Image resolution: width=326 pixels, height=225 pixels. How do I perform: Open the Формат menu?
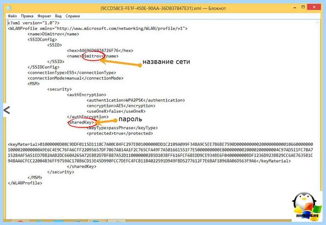[44, 16]
